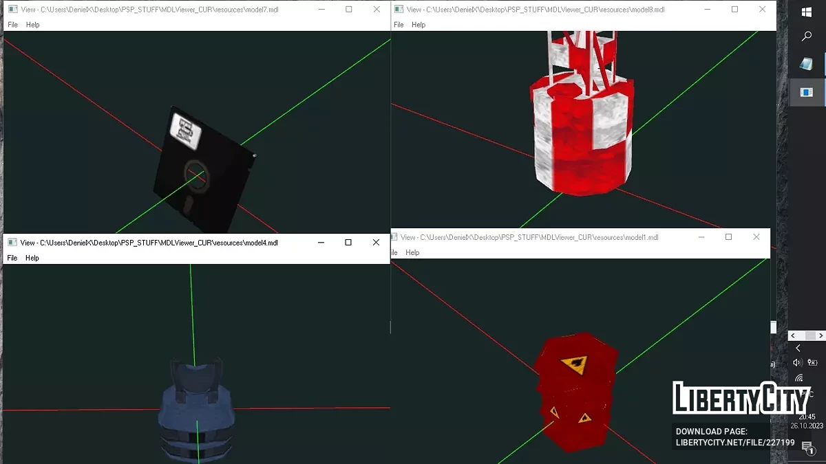Maximize the model7.mdl viewer window
Image resolution: width=826 pixels, height=464 pixels.
[349, 10]
